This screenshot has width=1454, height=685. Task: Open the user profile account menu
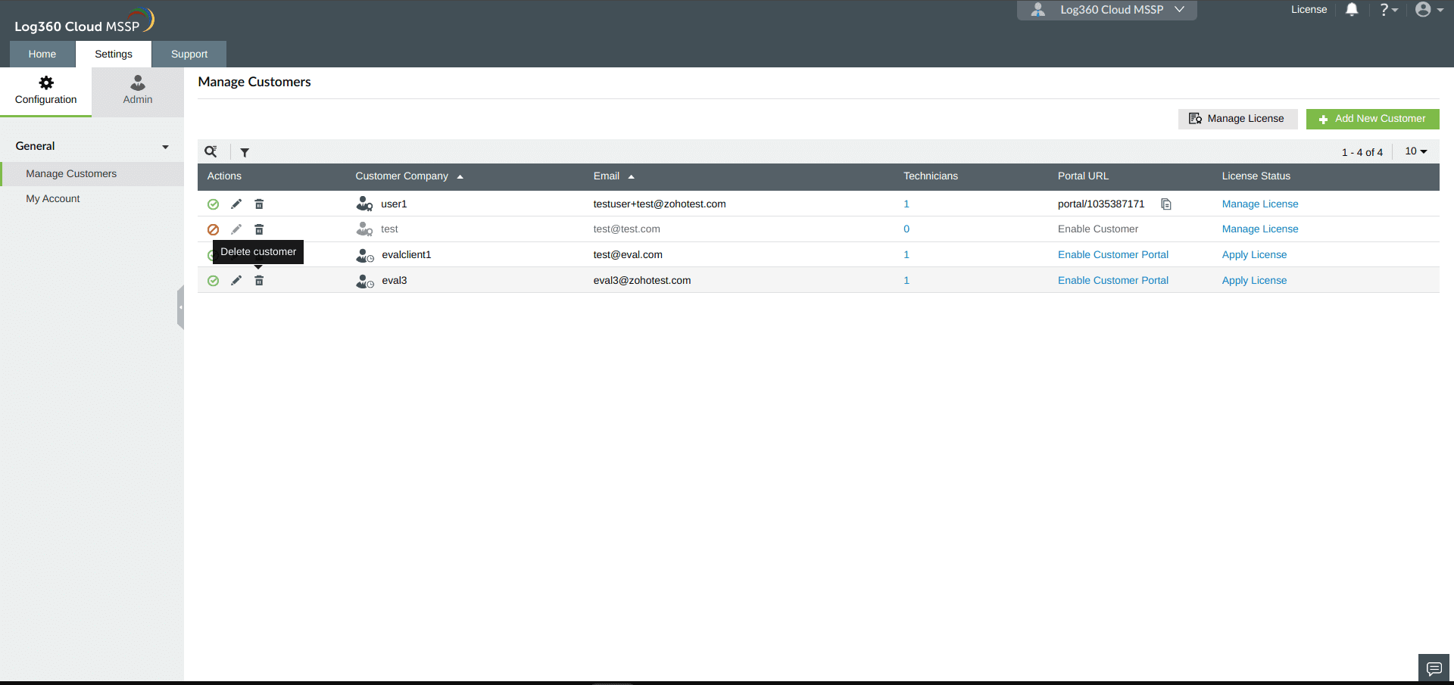[x=1429, y=10]
